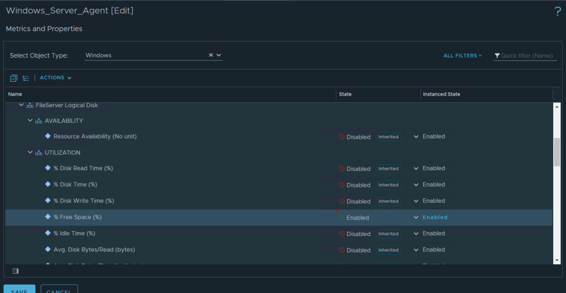566x293 pixels.
Task: Click the disabled icon for % Idle Time
Action: 342,234
